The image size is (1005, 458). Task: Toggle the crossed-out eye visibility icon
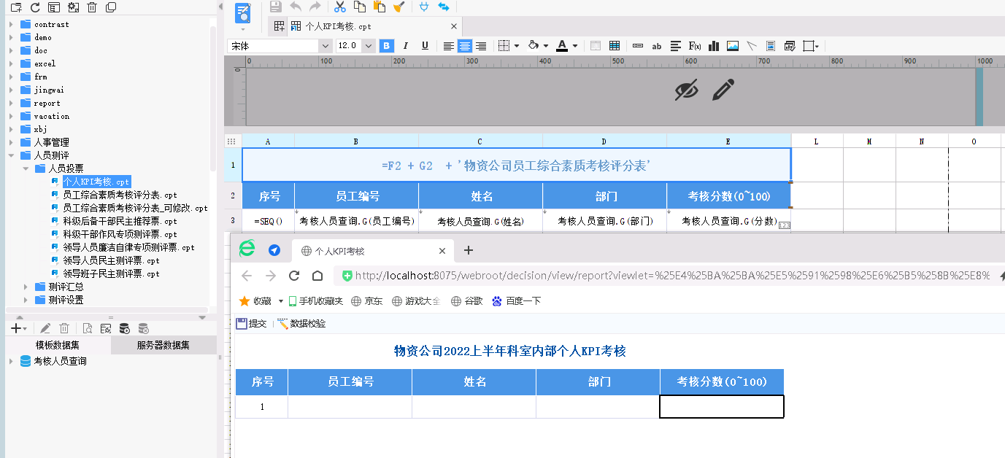click(x=686, y=90)
